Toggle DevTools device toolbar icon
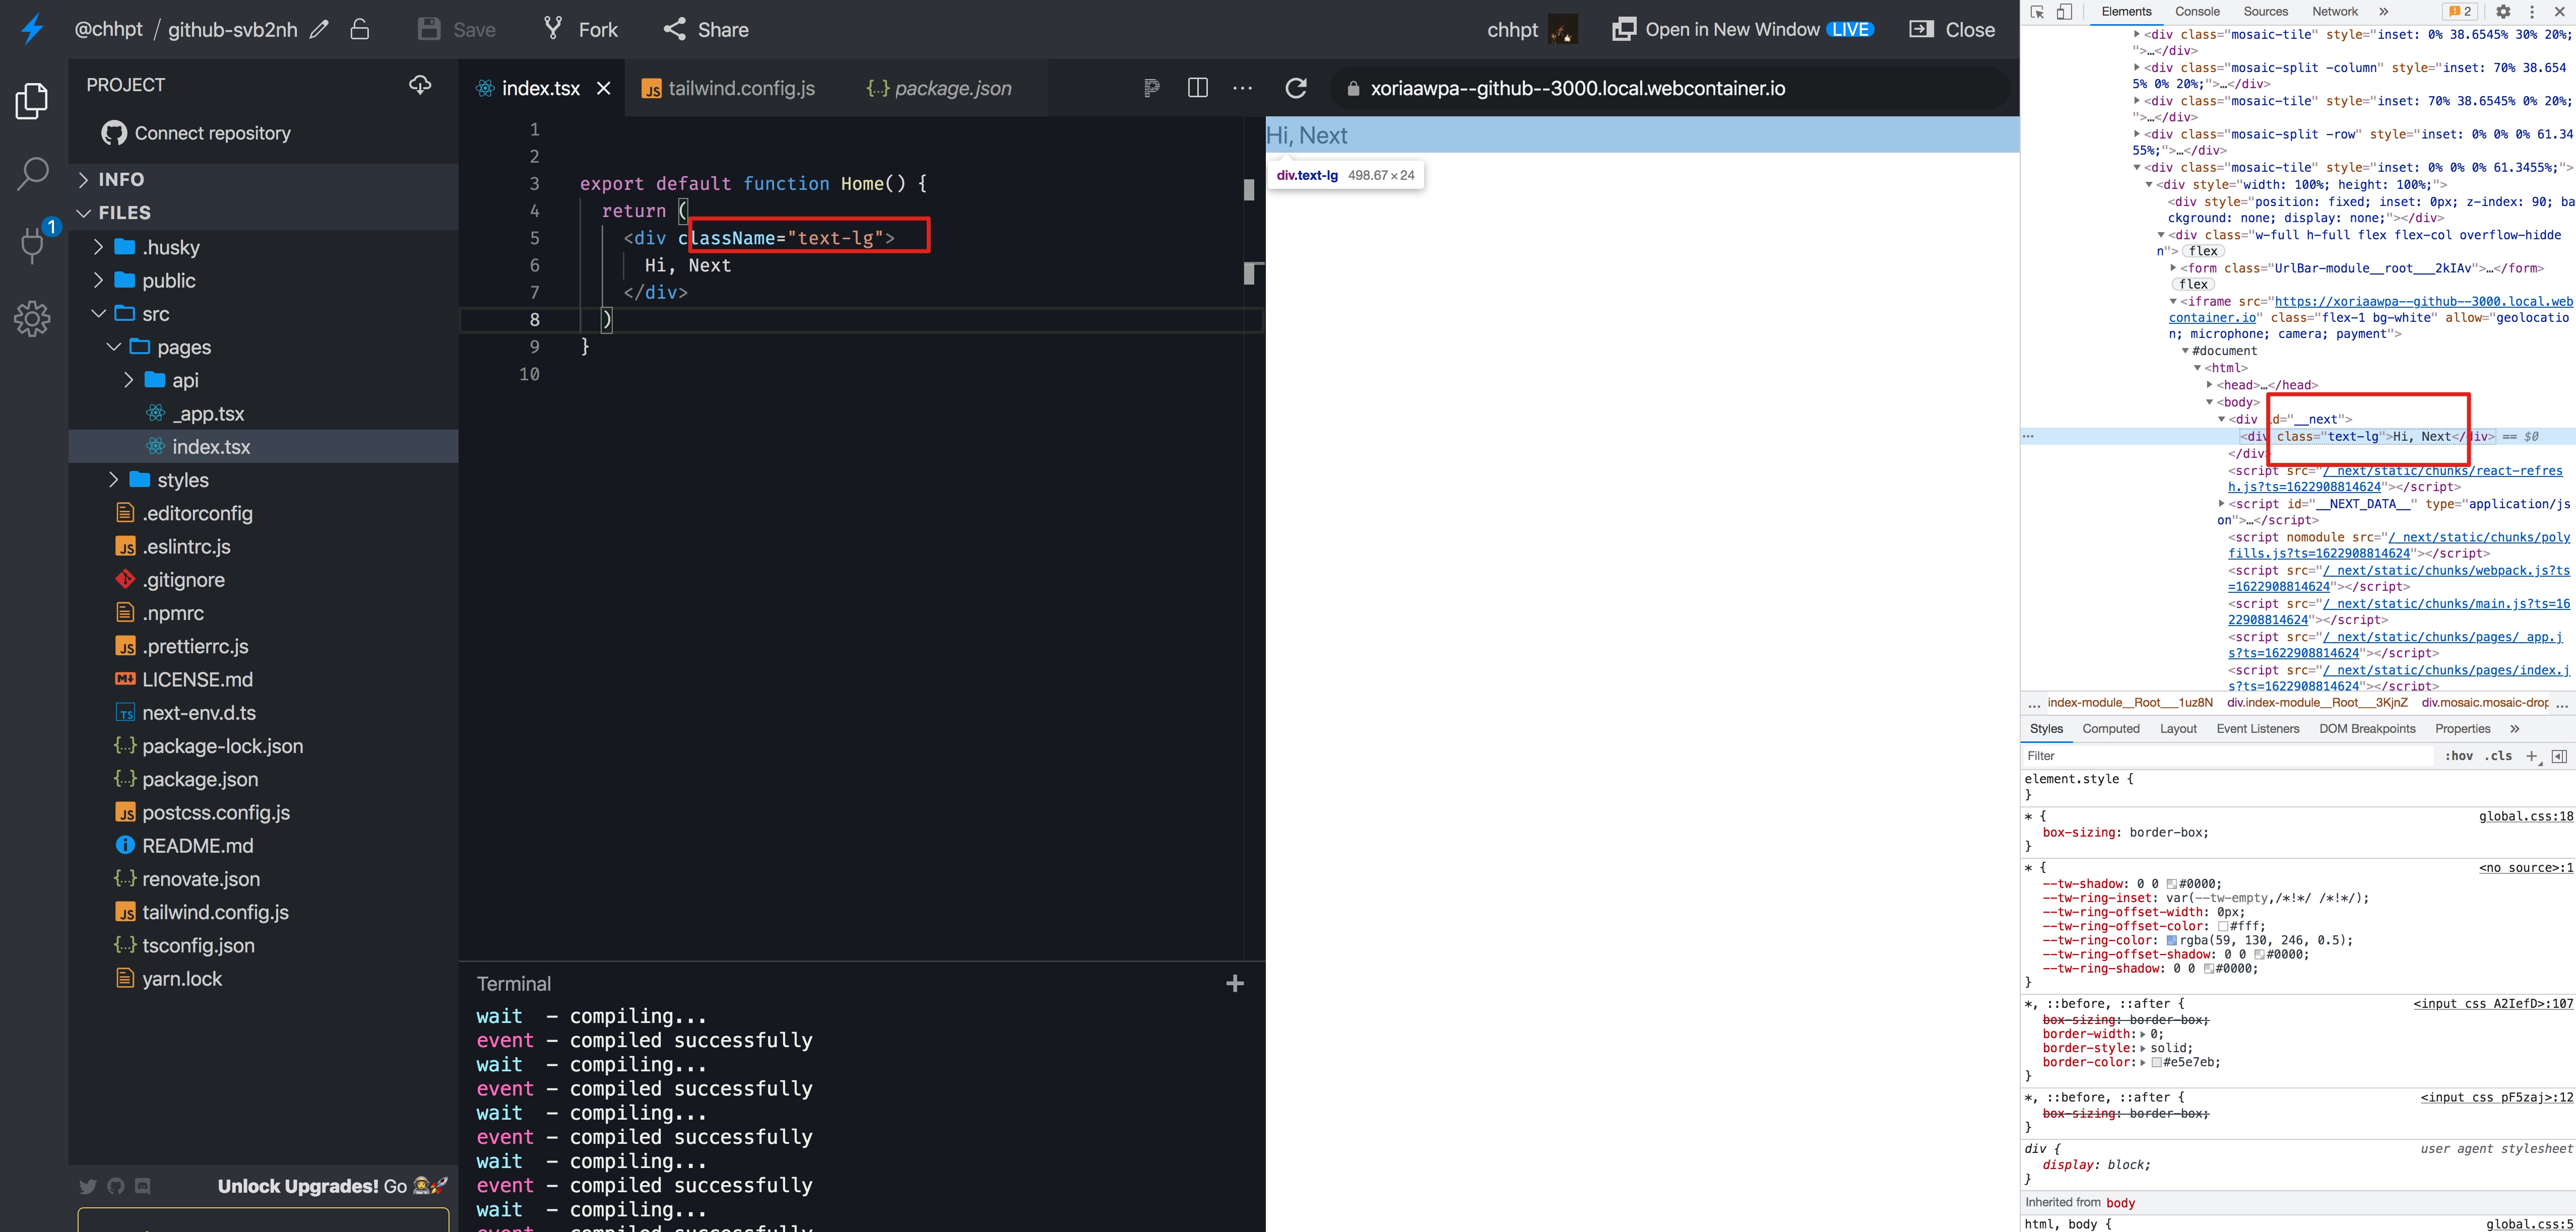This screenshot has height=1232, width=2576. tap(2065, 12)
